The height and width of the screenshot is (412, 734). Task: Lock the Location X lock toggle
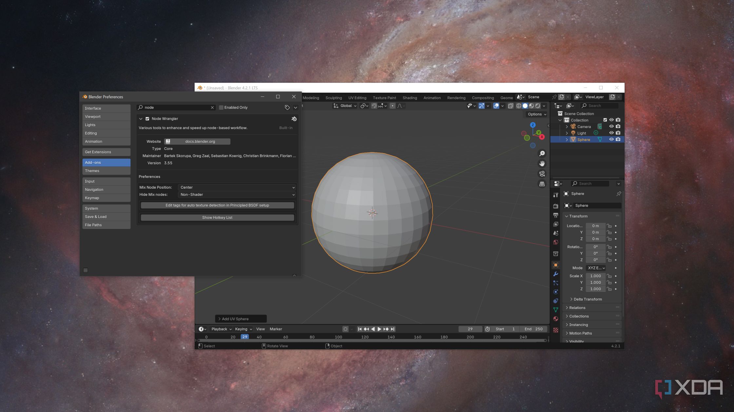coord(609,226)
